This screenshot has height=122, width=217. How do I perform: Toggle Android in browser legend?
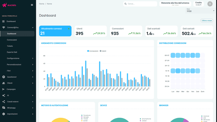click(205, 116)
